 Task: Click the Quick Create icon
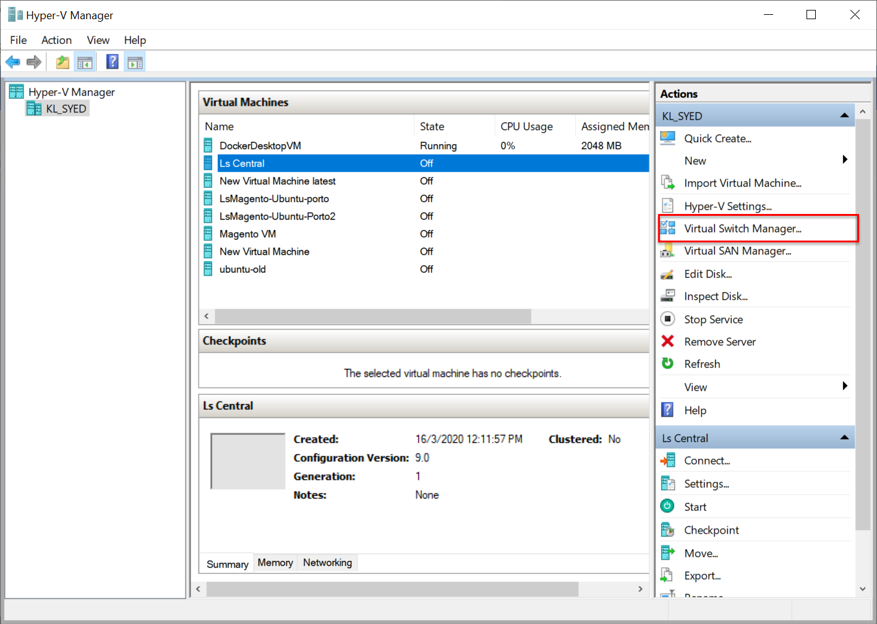[668, 139]
